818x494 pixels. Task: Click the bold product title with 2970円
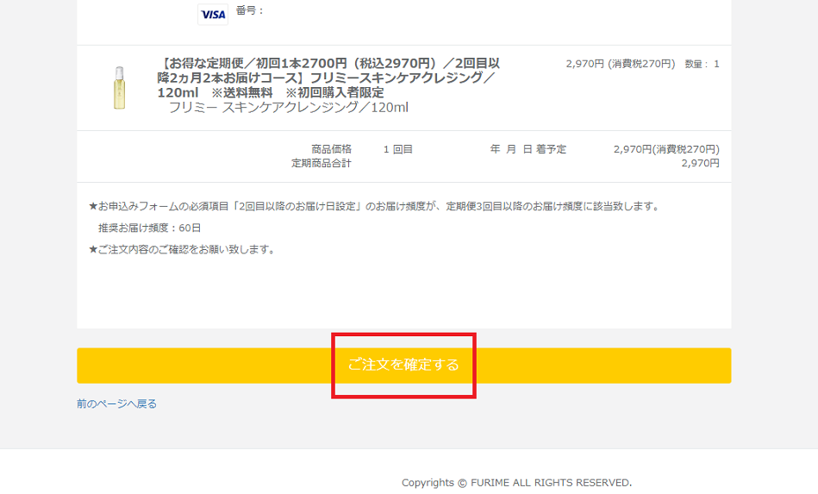click(328, 78)
